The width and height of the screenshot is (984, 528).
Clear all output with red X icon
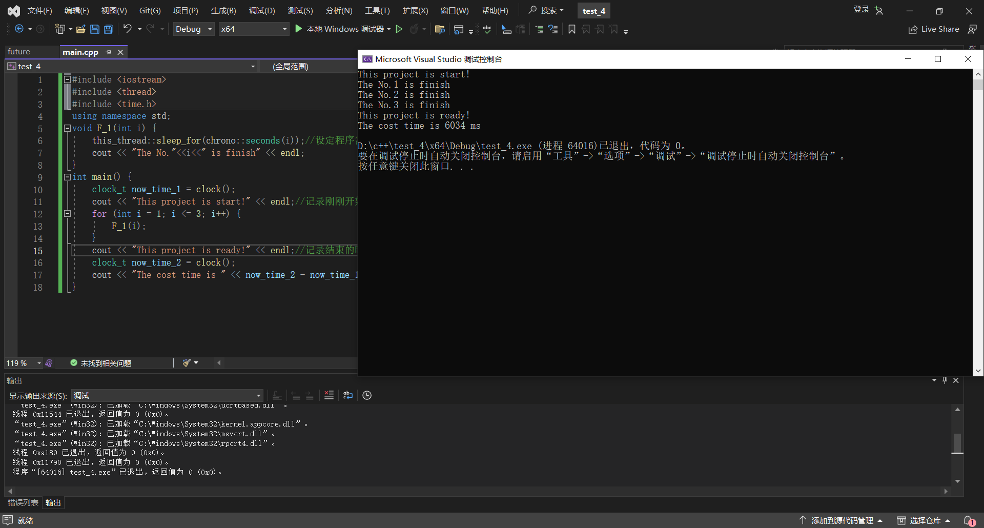click(329, 395)
